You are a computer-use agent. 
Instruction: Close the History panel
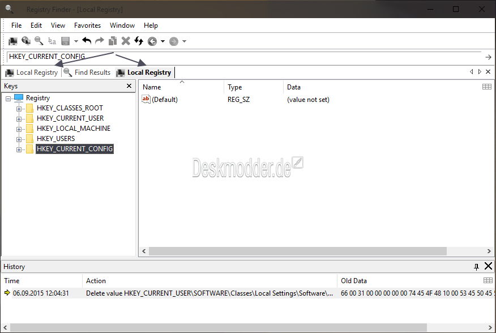489,266
